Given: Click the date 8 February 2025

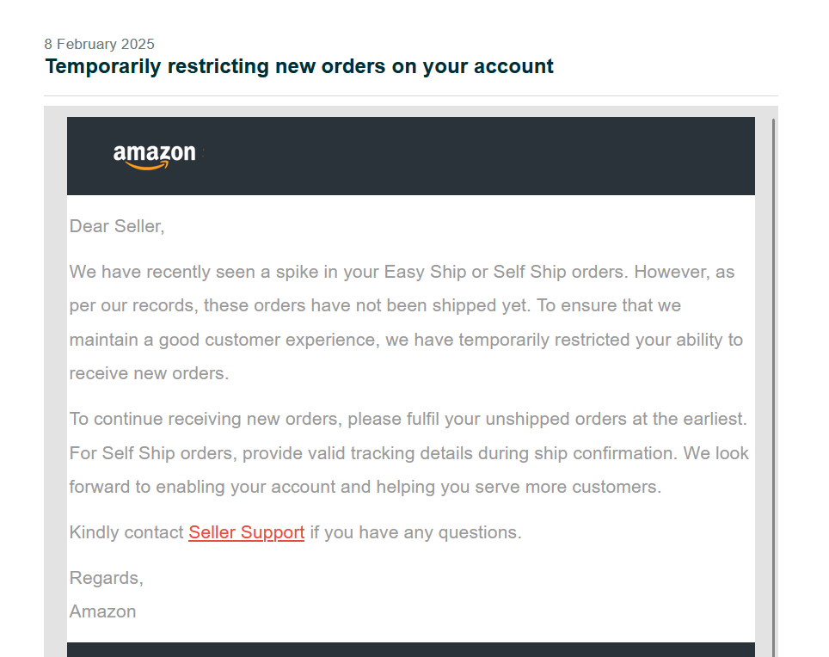Looking at the screenshot, I should pyautogui.click(x=100, y=44).
